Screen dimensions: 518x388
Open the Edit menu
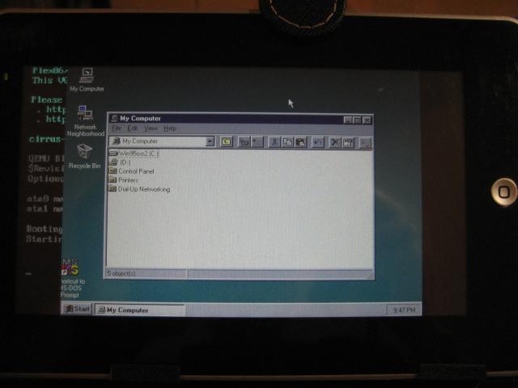132,129
